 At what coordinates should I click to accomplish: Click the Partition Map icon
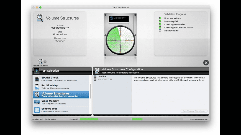coord(37,87)
